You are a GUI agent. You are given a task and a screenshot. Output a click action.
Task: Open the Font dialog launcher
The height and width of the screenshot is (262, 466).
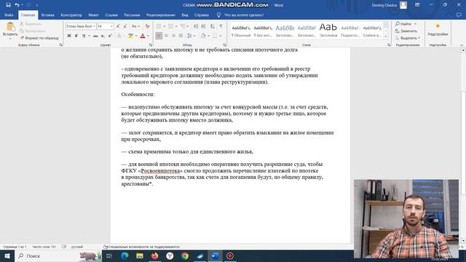pyautogui.click(x=151, y=45)
